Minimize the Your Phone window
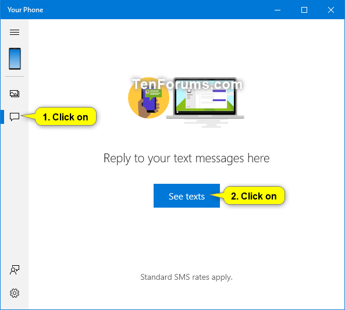This screenshot has width=345, height=310. (x=278, y=10)
